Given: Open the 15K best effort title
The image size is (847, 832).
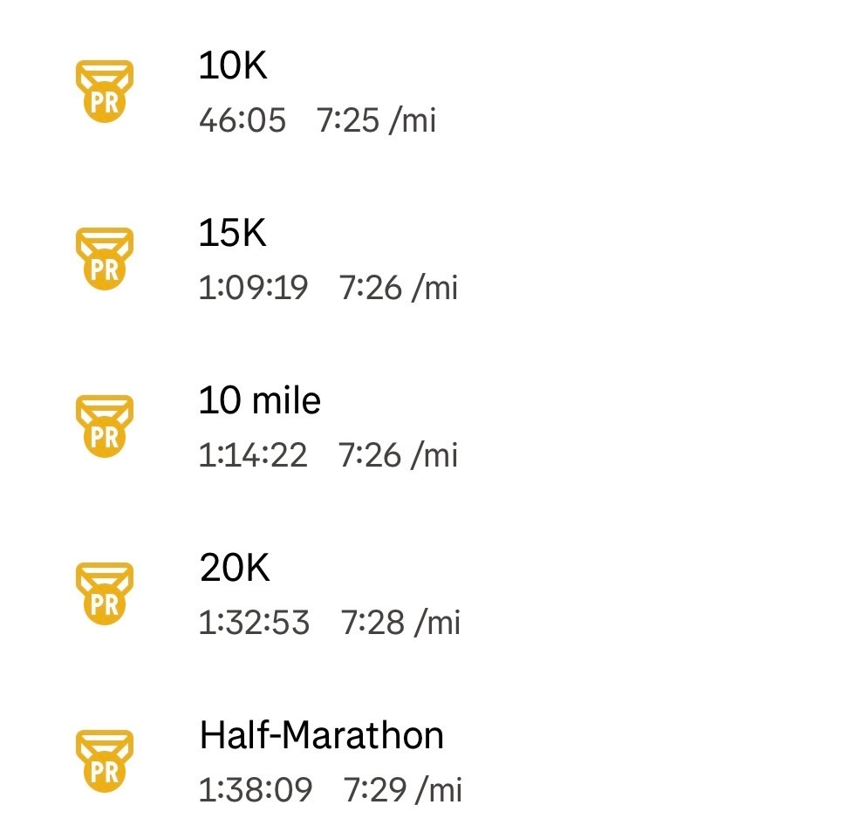Looking at the screenshot, I should pos(233,235).
